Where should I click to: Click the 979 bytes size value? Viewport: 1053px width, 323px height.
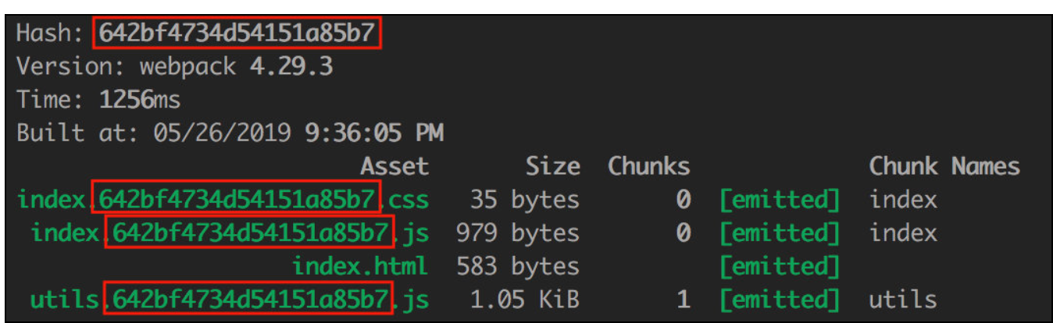point(518,233)
